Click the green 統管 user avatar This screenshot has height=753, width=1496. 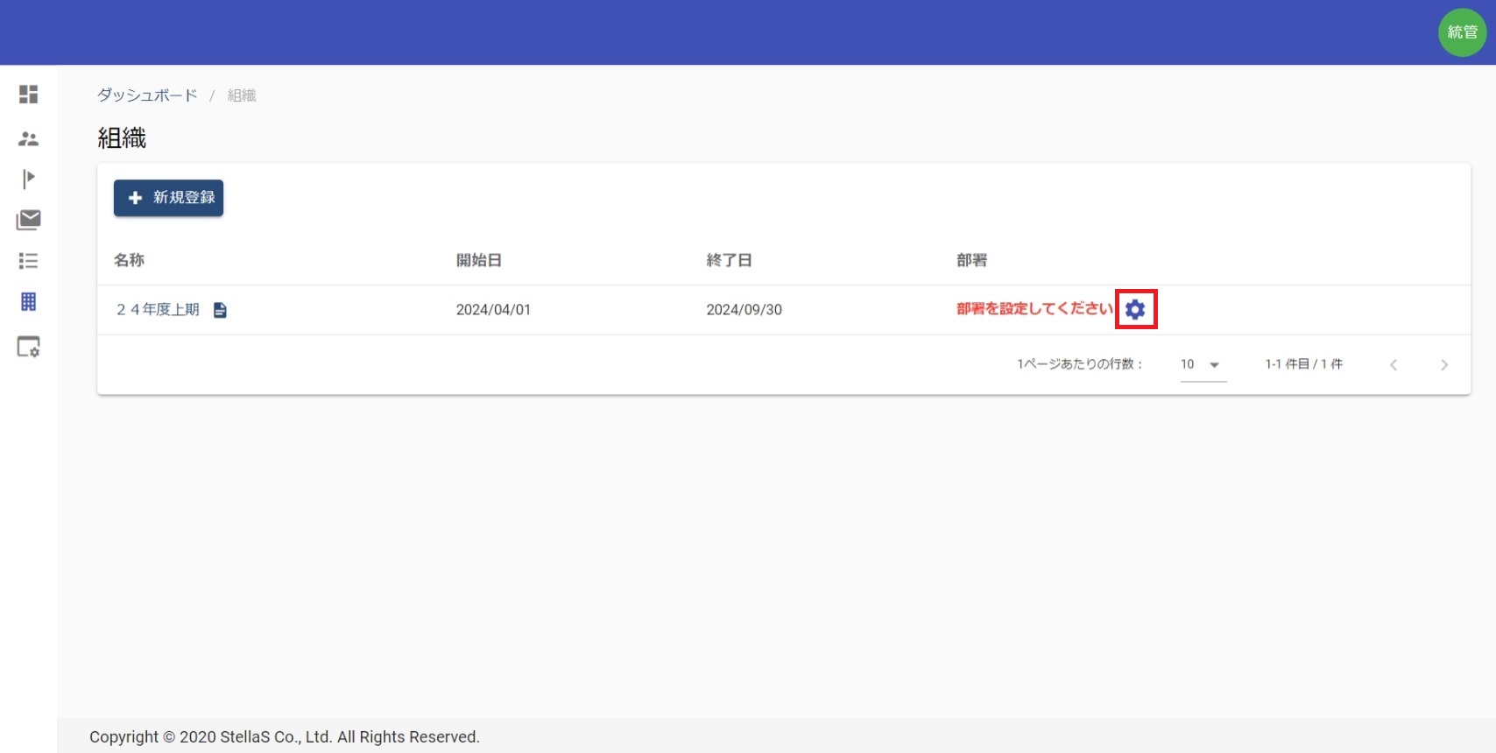[x=1462, y=32]
